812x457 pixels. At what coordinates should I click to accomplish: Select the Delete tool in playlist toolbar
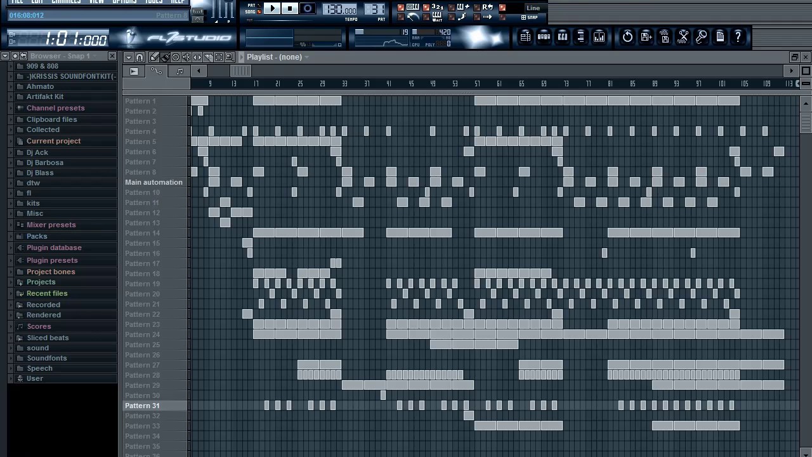click(176, 57)
